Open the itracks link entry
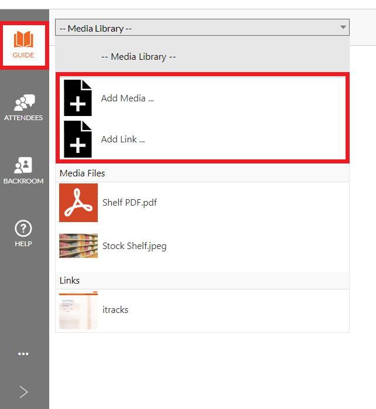 pos(202,310)
